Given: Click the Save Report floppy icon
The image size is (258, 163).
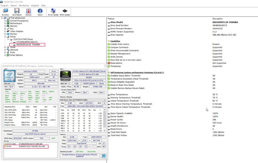Looking at the screenshot, I should [x=17, y=12].
